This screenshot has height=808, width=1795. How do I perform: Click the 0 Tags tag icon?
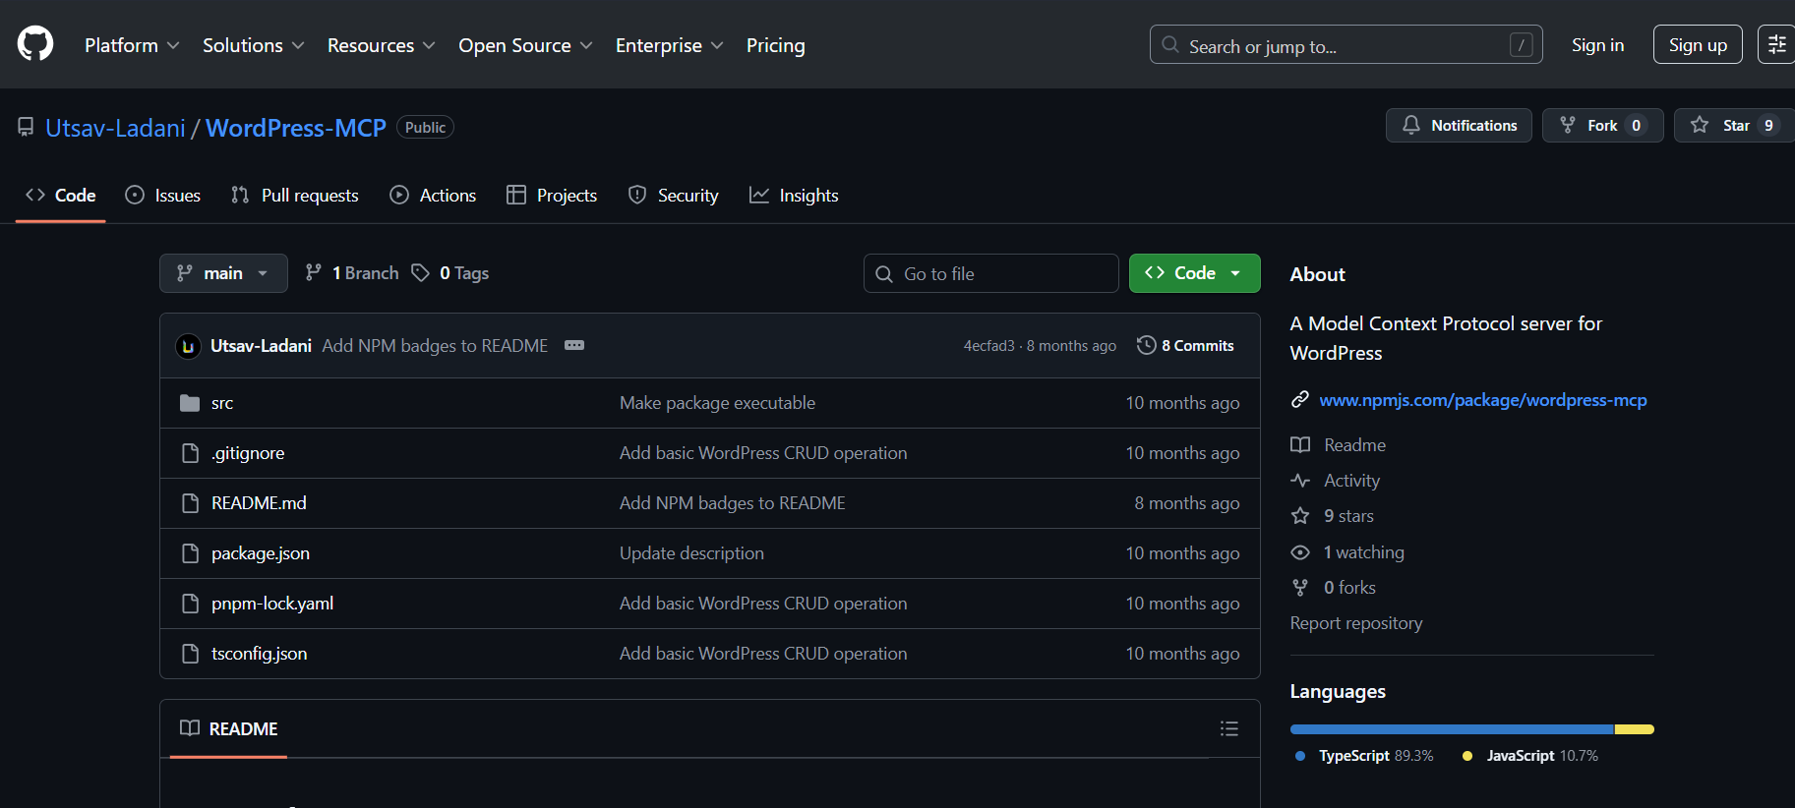click(421, 273)
